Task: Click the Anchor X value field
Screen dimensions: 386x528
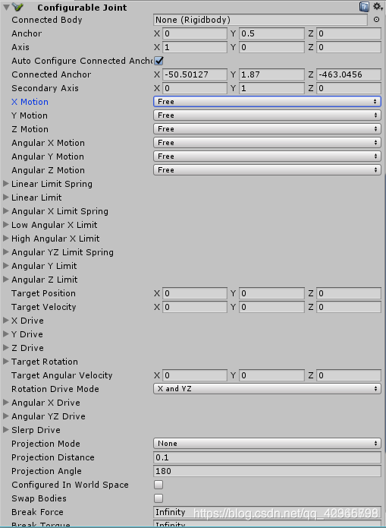Action: tap(195, 33)
